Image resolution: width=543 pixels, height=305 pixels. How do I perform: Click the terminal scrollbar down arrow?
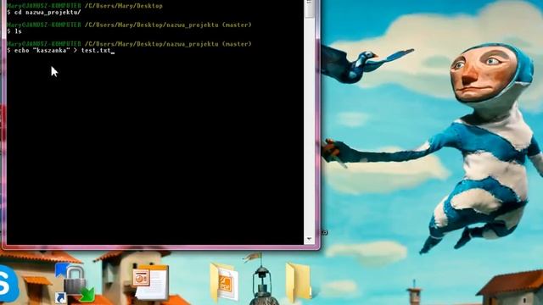pos(309,239)
